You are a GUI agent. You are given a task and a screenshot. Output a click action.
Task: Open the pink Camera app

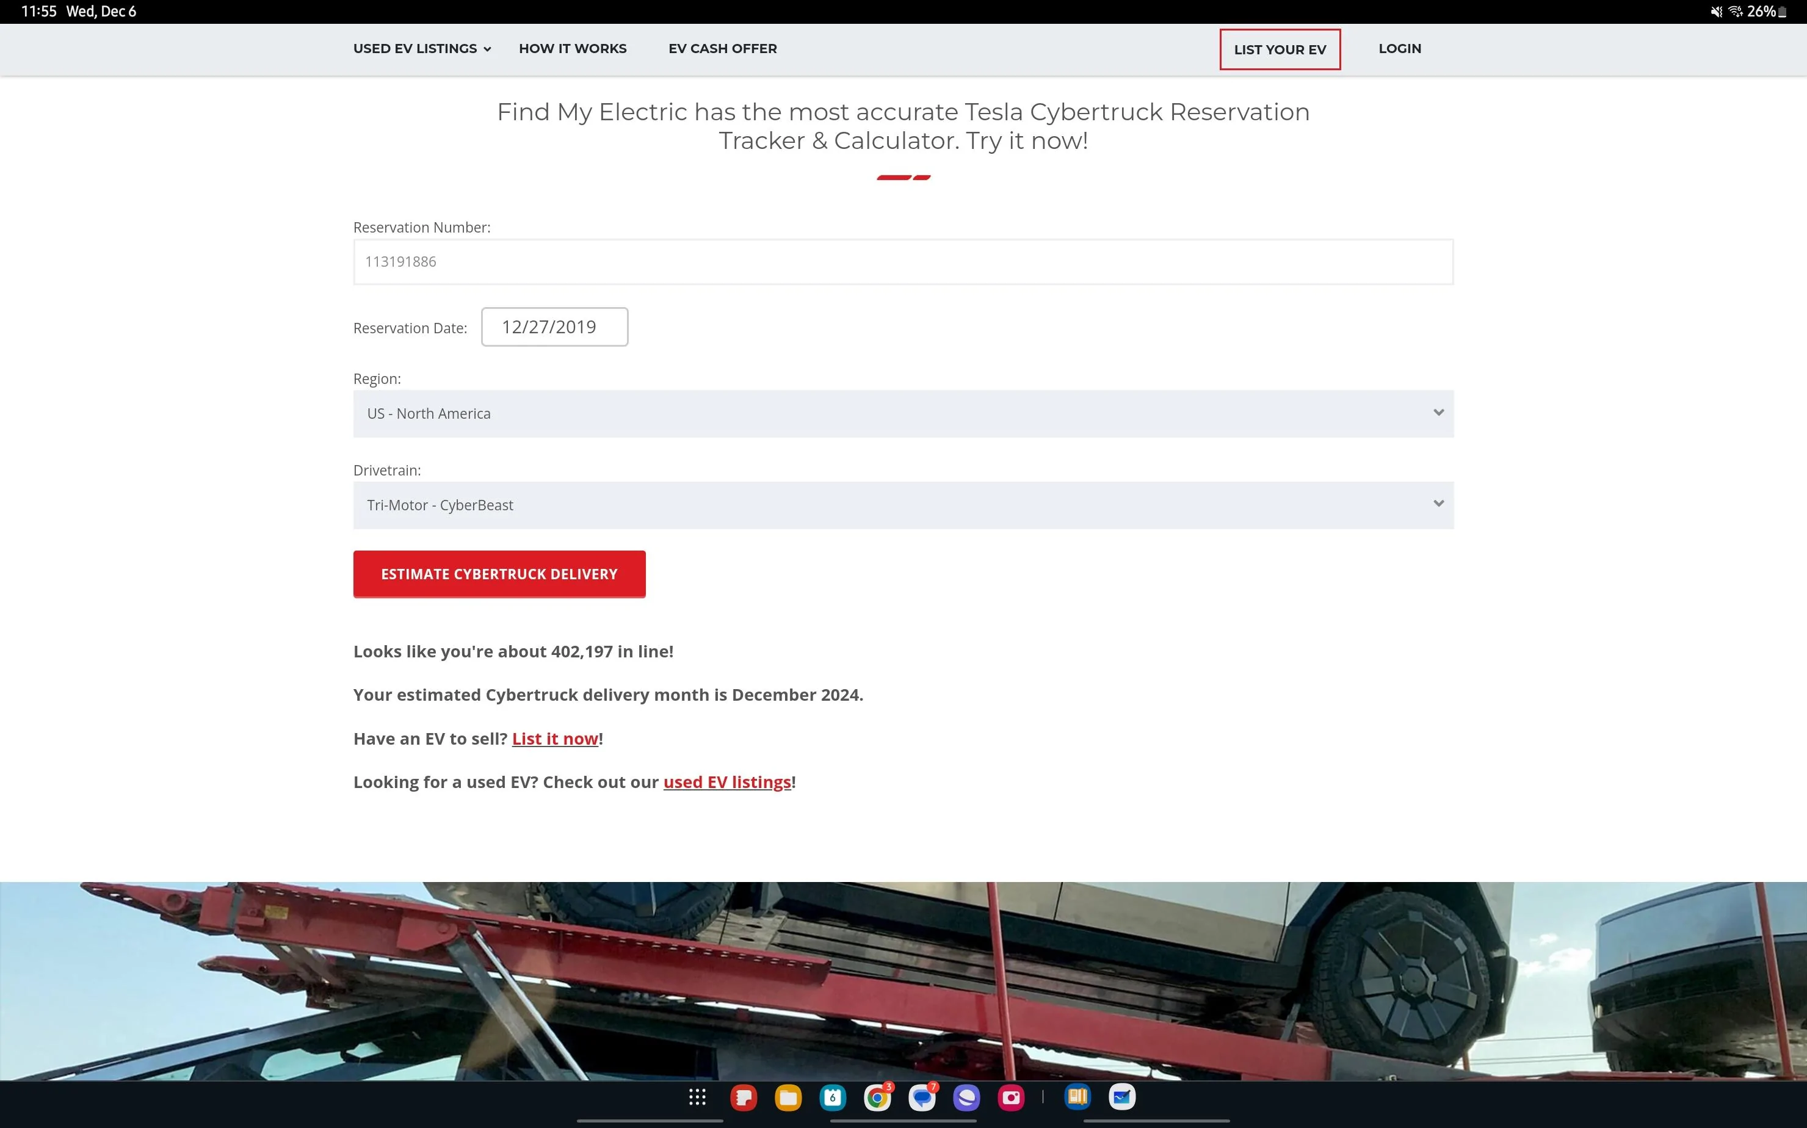click(x=1011, y=1097)
